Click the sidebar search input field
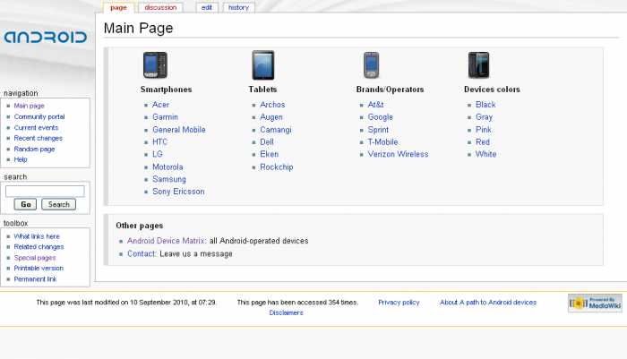627x359 pixels. [45, 191]
